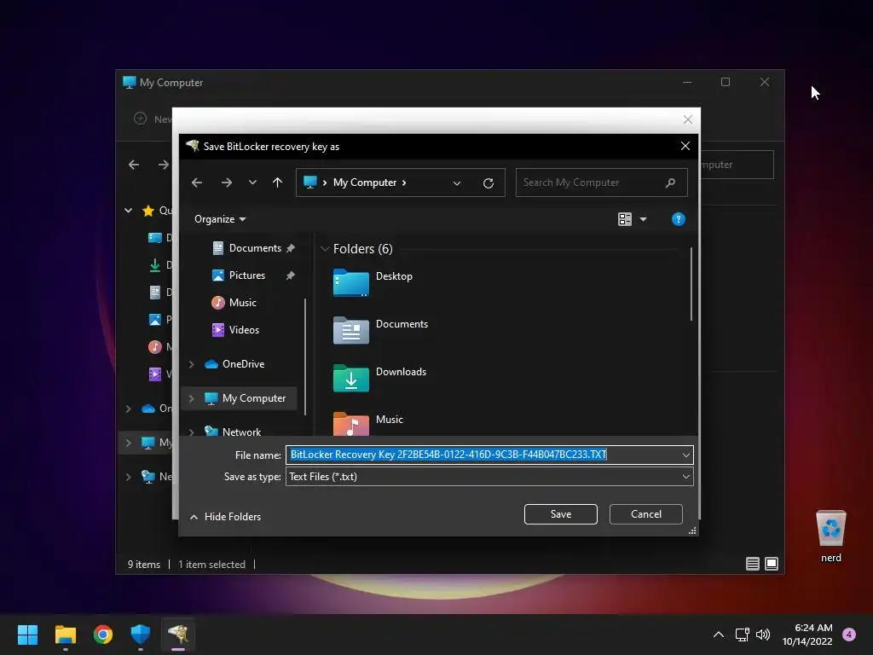Click the dialog folder list scrollbar
The height and width of the screenshot is (655, 873).
tap(691, 284)
